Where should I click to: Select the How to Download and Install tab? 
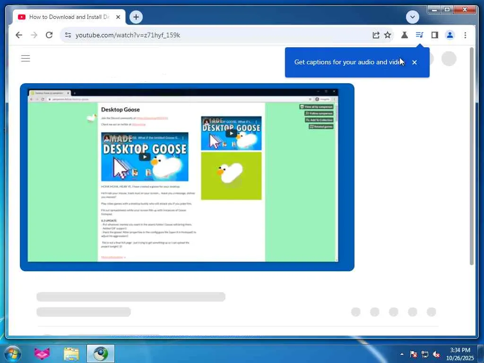click(x=69, y=17)
